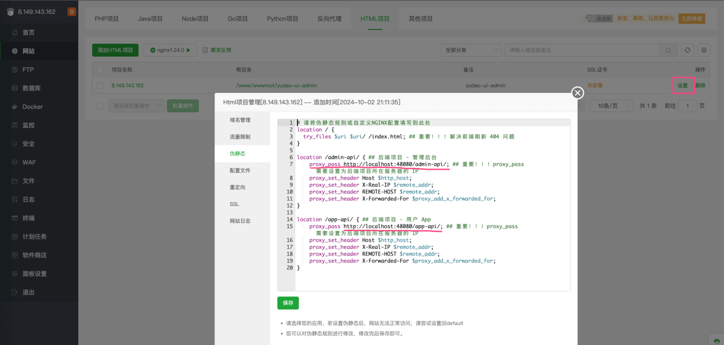
Task: Toggle the select-all checkbox in table header
Action: coord(100,70)
